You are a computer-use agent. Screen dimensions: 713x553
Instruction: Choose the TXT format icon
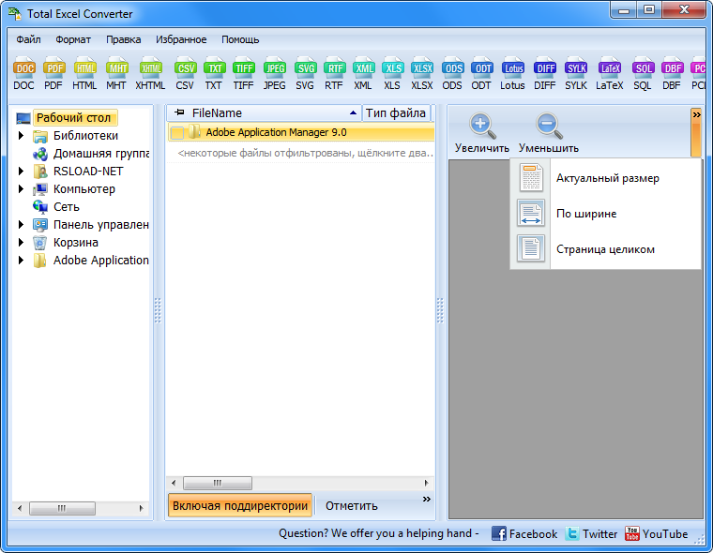(x=214, y=73)
